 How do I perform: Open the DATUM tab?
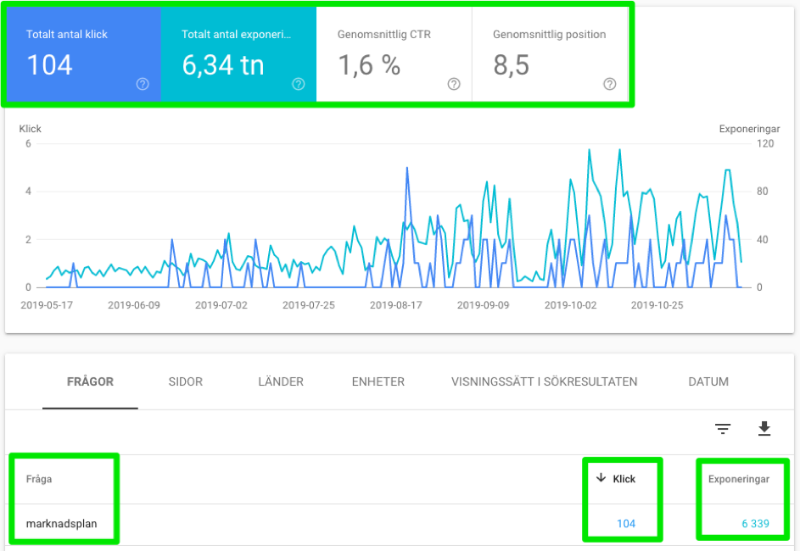click(708, 381)
